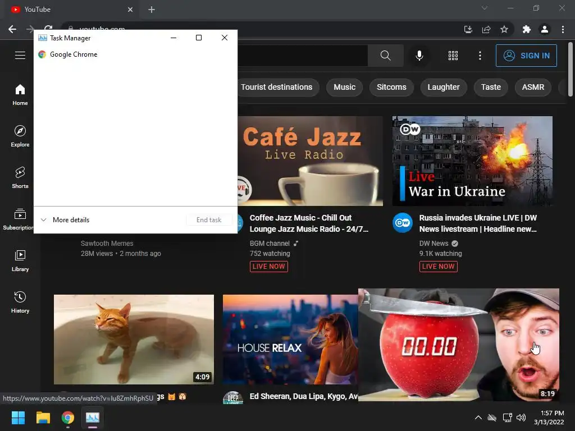Viewport: 575px width, 431px height.
Task: Click the YouTube page vertical scrollbar
Action: [571, 70]
